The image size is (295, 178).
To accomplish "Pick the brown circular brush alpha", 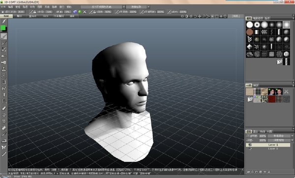I will coord(249,32).
